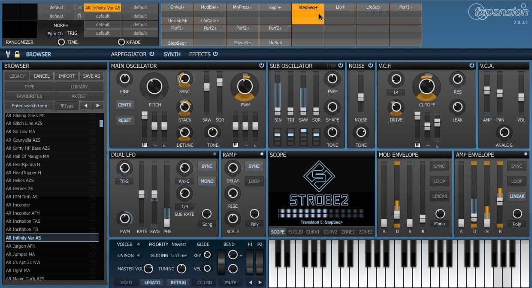
Task: Open the EFFECTS page tab
Action: 200,54
